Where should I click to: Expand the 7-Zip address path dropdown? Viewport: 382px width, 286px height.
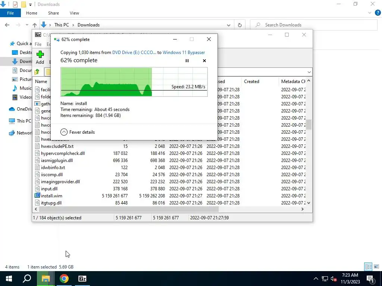click(309, 72)
